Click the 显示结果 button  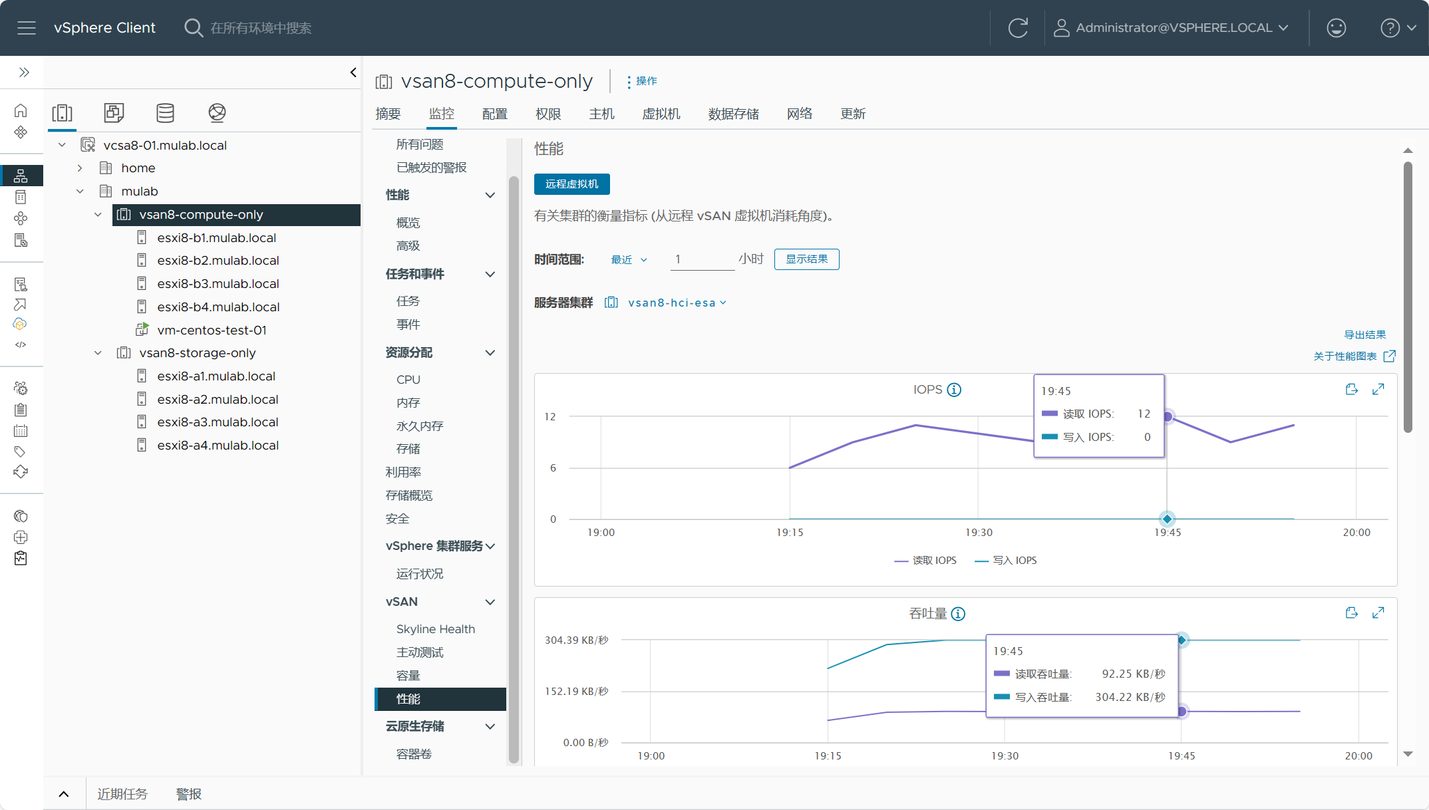[x=806, y=259]
